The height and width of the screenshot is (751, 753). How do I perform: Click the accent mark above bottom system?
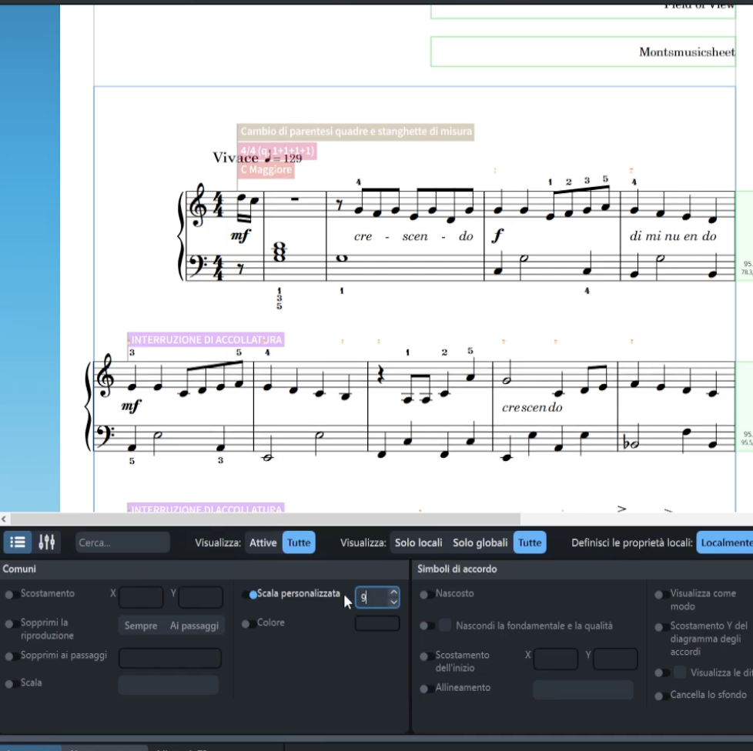[x=622, y=509]
